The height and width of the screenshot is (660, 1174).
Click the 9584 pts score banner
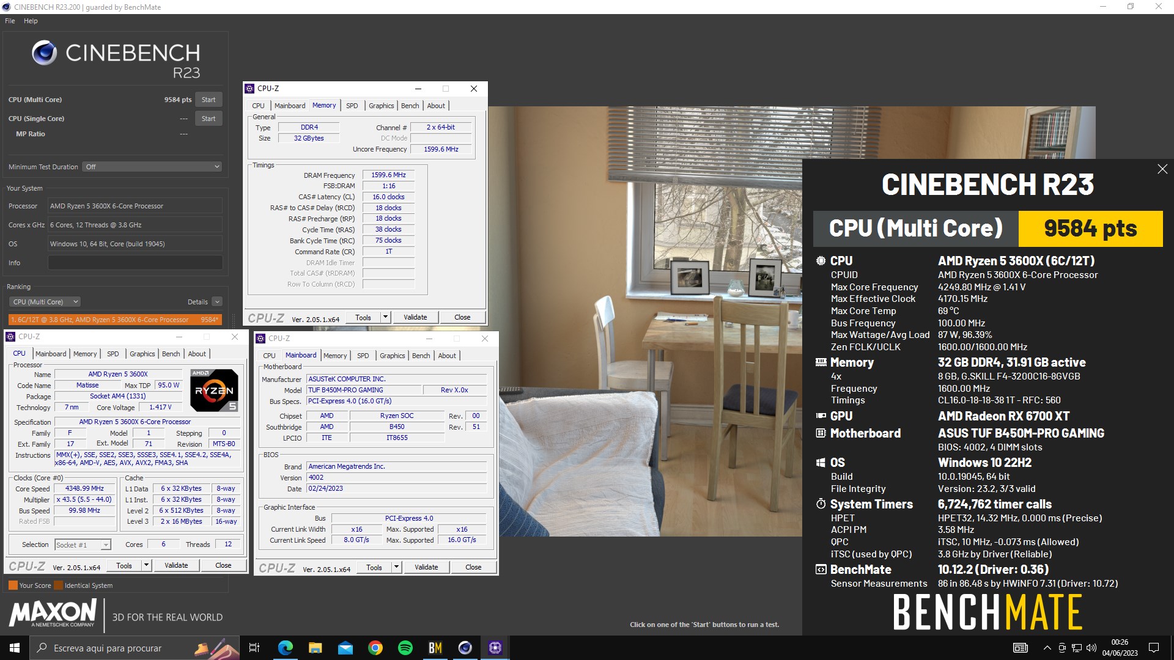[x=1090, y=229]
